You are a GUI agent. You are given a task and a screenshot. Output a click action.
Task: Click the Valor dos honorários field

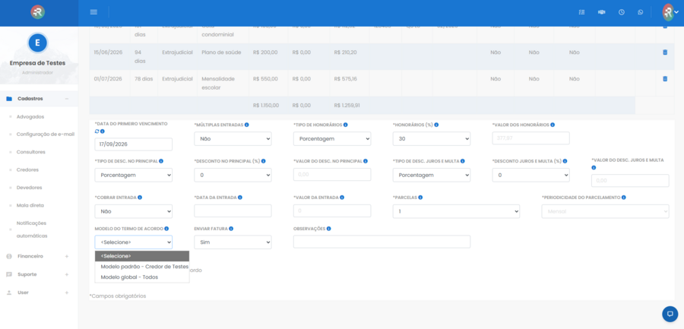point(531,138)
